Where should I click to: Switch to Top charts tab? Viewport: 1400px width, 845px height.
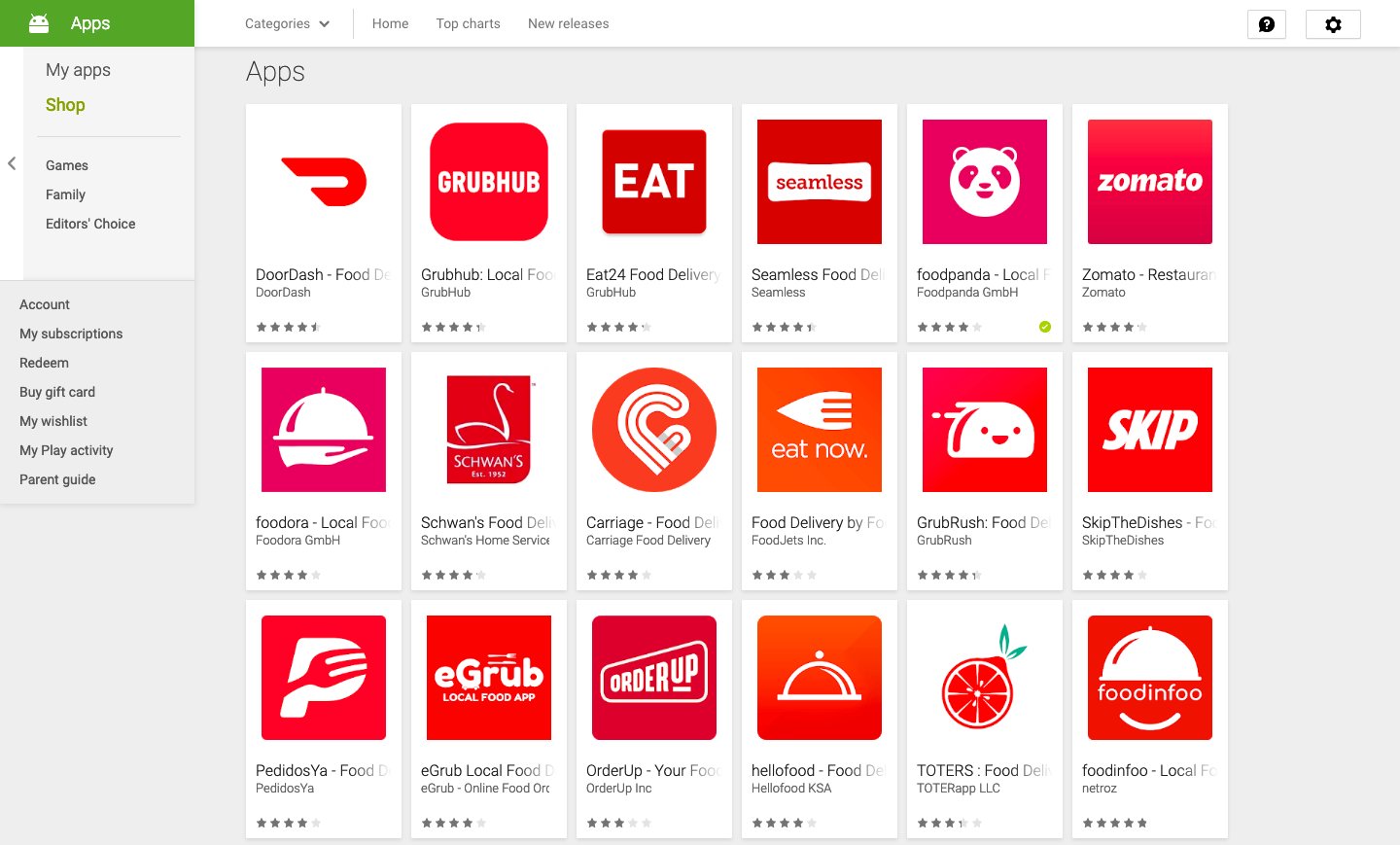[468, 23]
